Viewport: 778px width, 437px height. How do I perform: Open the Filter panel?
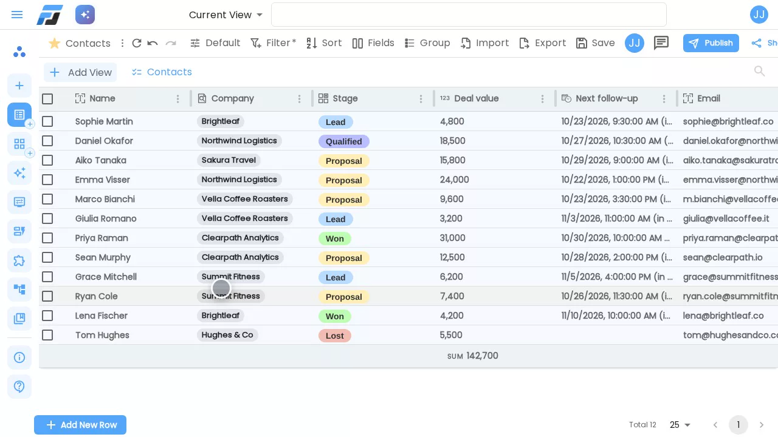tap(273, 43)
